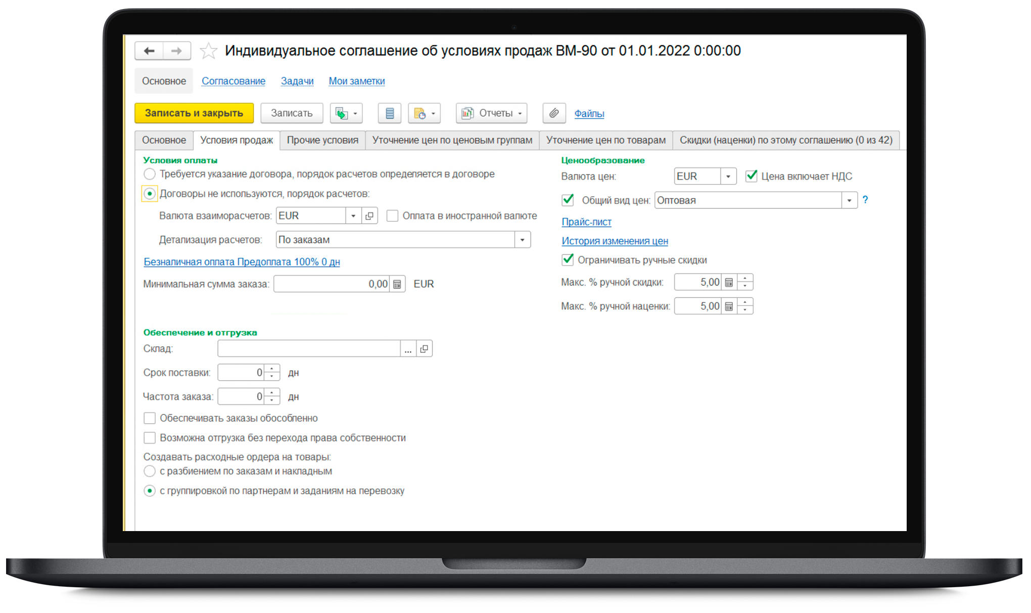The image size is (1031, 613).
Task: Open the status/clock document icon menu
Action: tap(425, 113)
